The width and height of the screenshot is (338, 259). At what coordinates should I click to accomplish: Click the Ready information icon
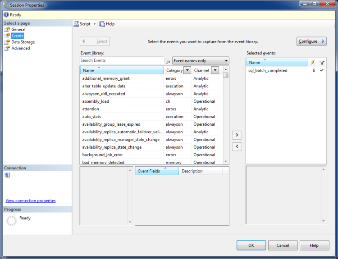pyautogui.click(x=6, y=15)
